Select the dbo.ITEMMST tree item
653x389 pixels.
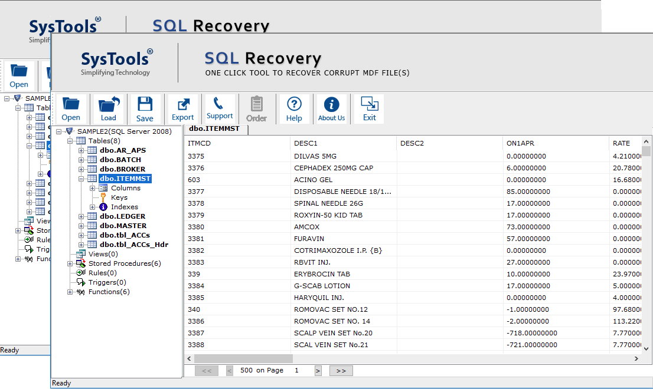coord(125,179)
